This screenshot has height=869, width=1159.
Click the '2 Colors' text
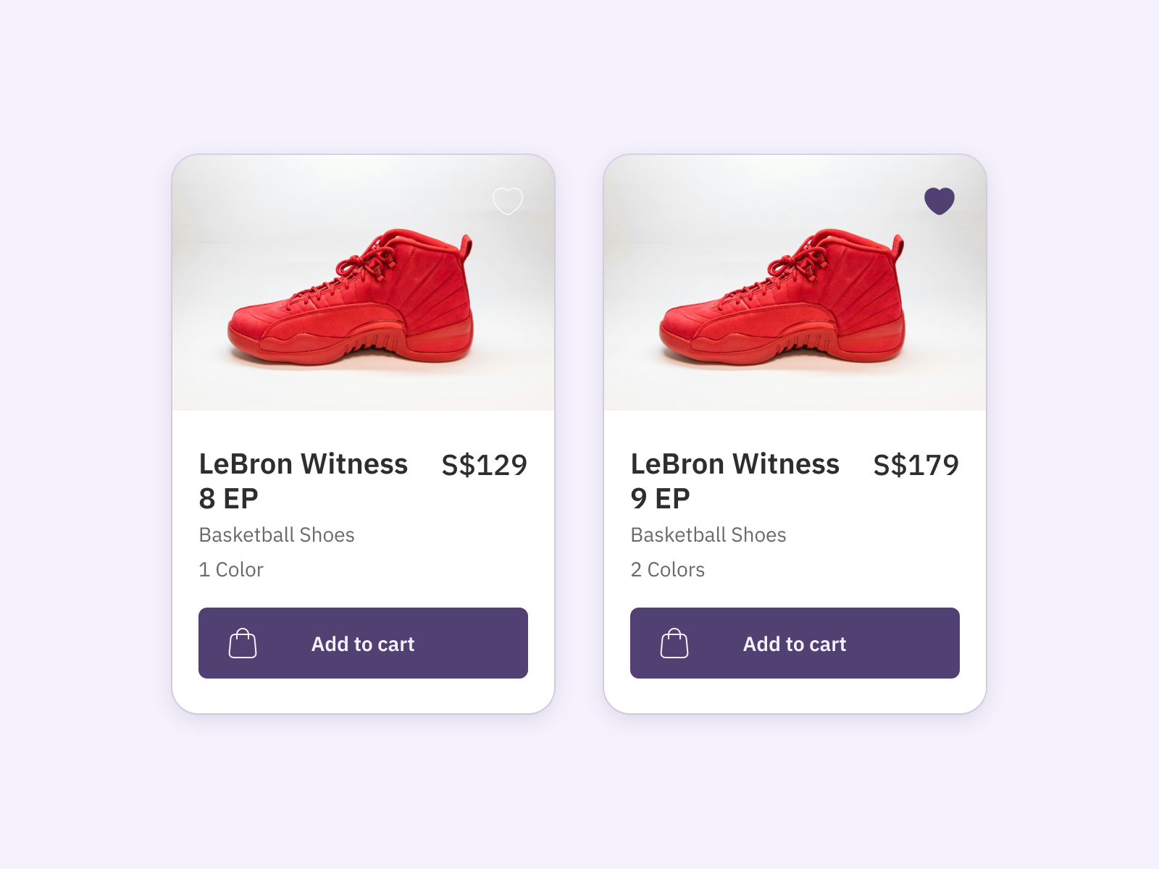click(x=667, y=569)
